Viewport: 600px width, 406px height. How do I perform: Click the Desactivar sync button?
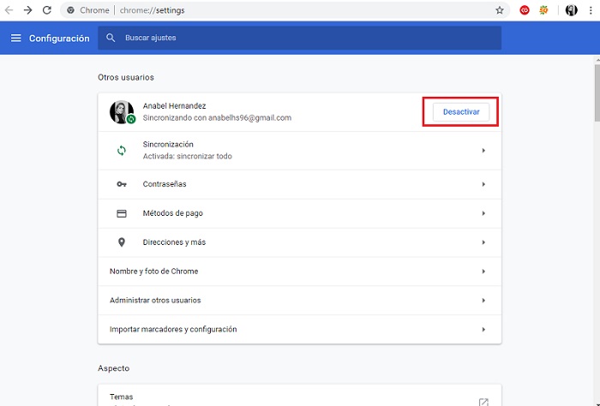point(460,112)
